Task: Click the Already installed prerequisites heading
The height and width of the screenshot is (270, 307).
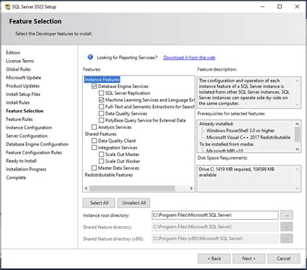Action: [216, 124]
